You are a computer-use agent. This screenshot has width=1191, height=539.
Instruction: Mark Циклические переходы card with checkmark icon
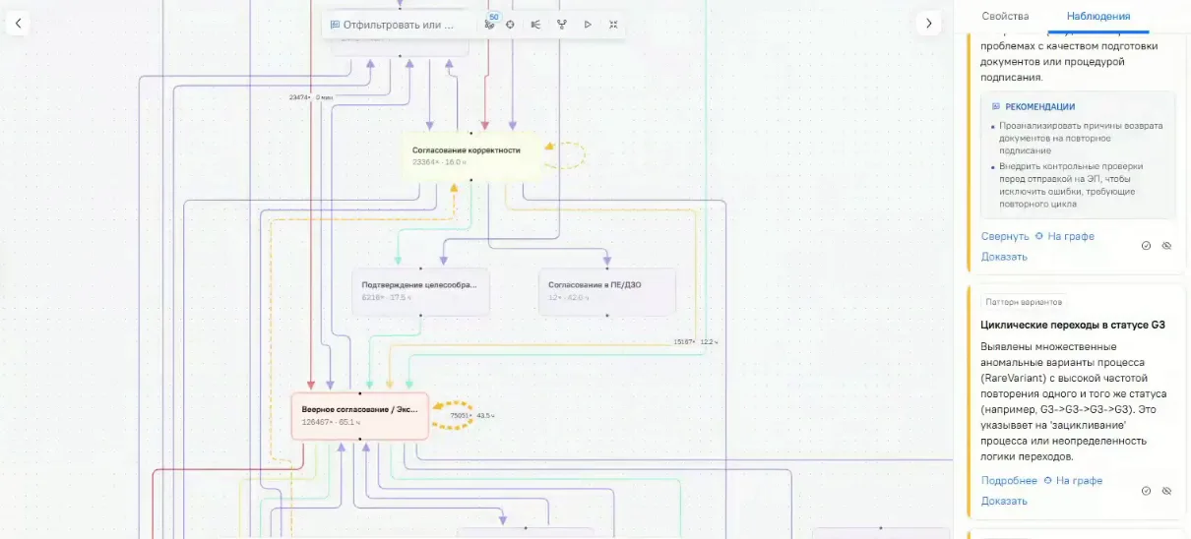pyautogui.click(x=1146, y=490)
